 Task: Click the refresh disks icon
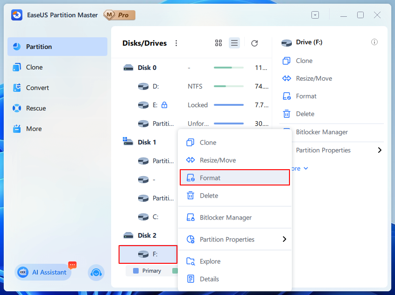coord(254,43)
